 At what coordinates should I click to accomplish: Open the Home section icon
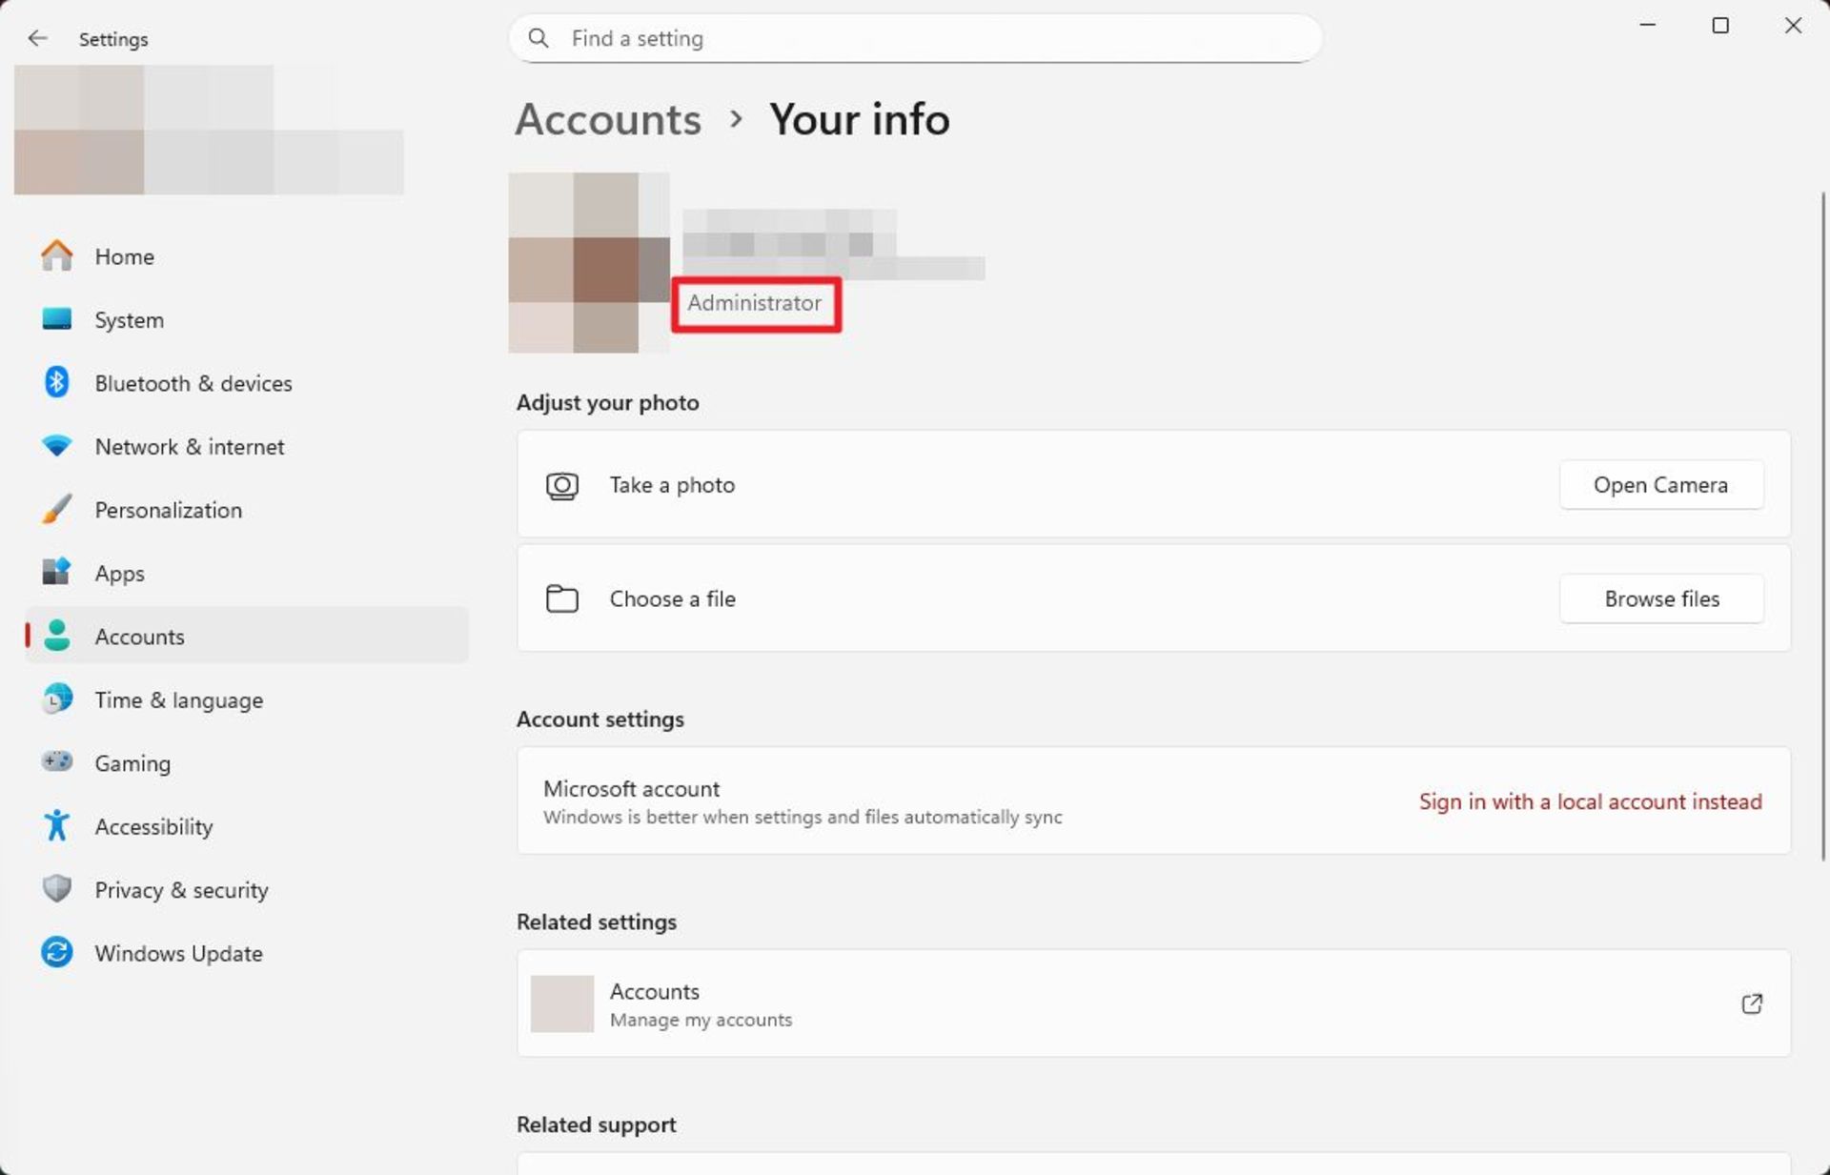(x=56, y=255)
